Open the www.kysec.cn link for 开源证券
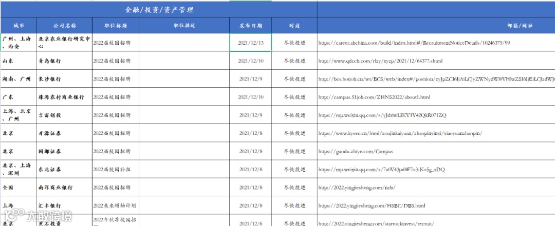The width and height of the screenshot is (555, 226). 400,133
